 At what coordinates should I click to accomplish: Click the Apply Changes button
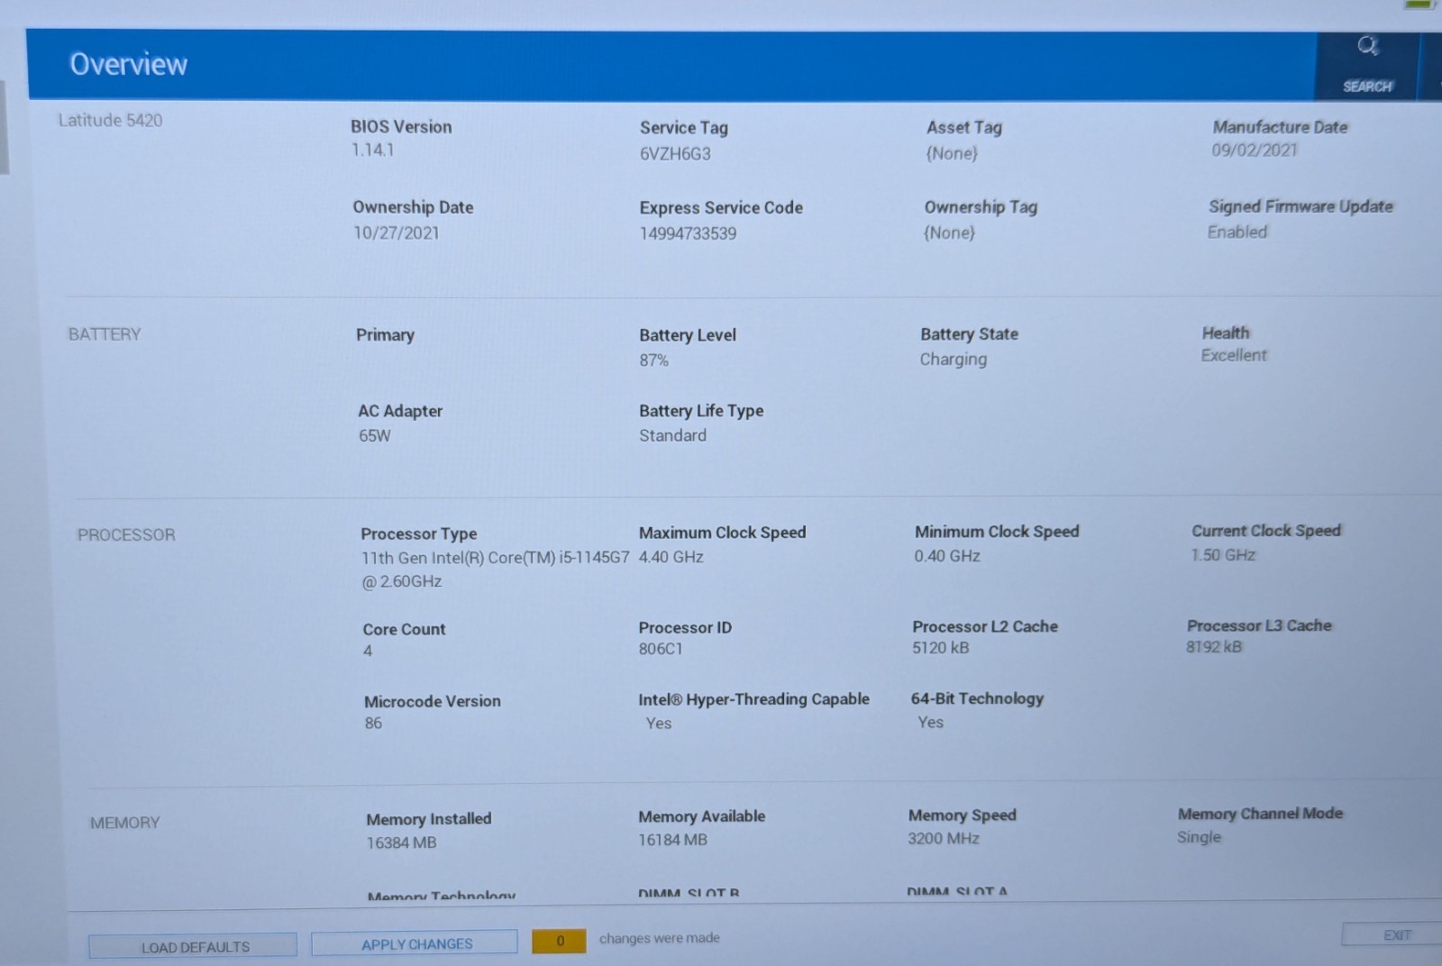click(x=415, y=943)
